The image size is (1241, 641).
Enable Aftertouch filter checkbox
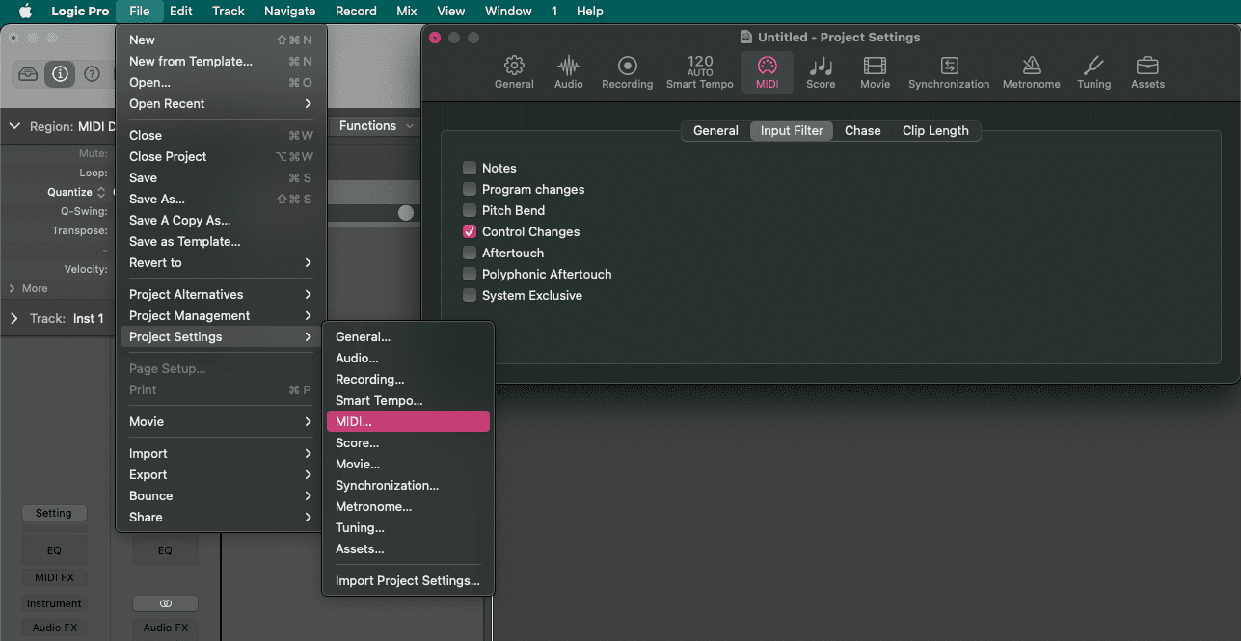coord(470,253)
